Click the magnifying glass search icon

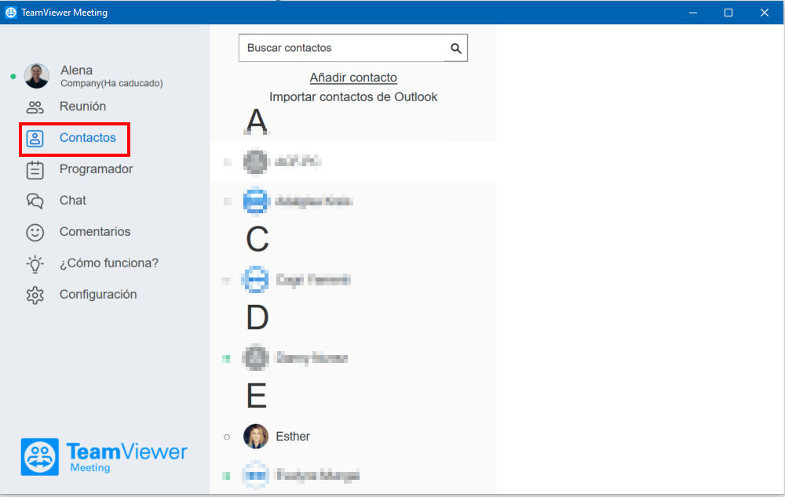tap(455, 48)
